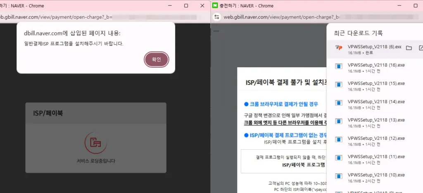Click the VPWSSetup_V2118 (16).exe file icon

(x=339, y=66)
